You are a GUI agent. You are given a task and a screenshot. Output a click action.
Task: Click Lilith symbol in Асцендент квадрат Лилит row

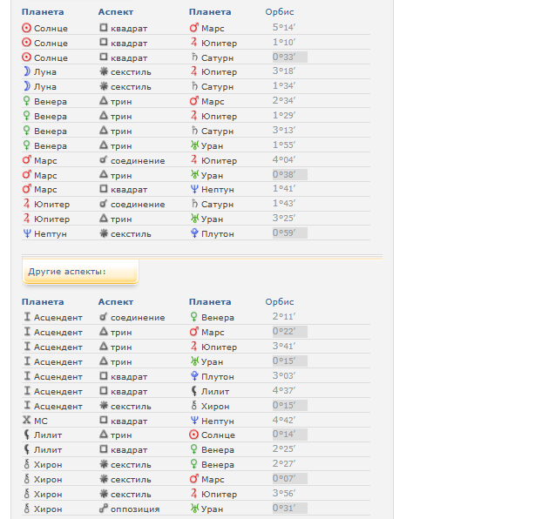[x=194, y=391]
